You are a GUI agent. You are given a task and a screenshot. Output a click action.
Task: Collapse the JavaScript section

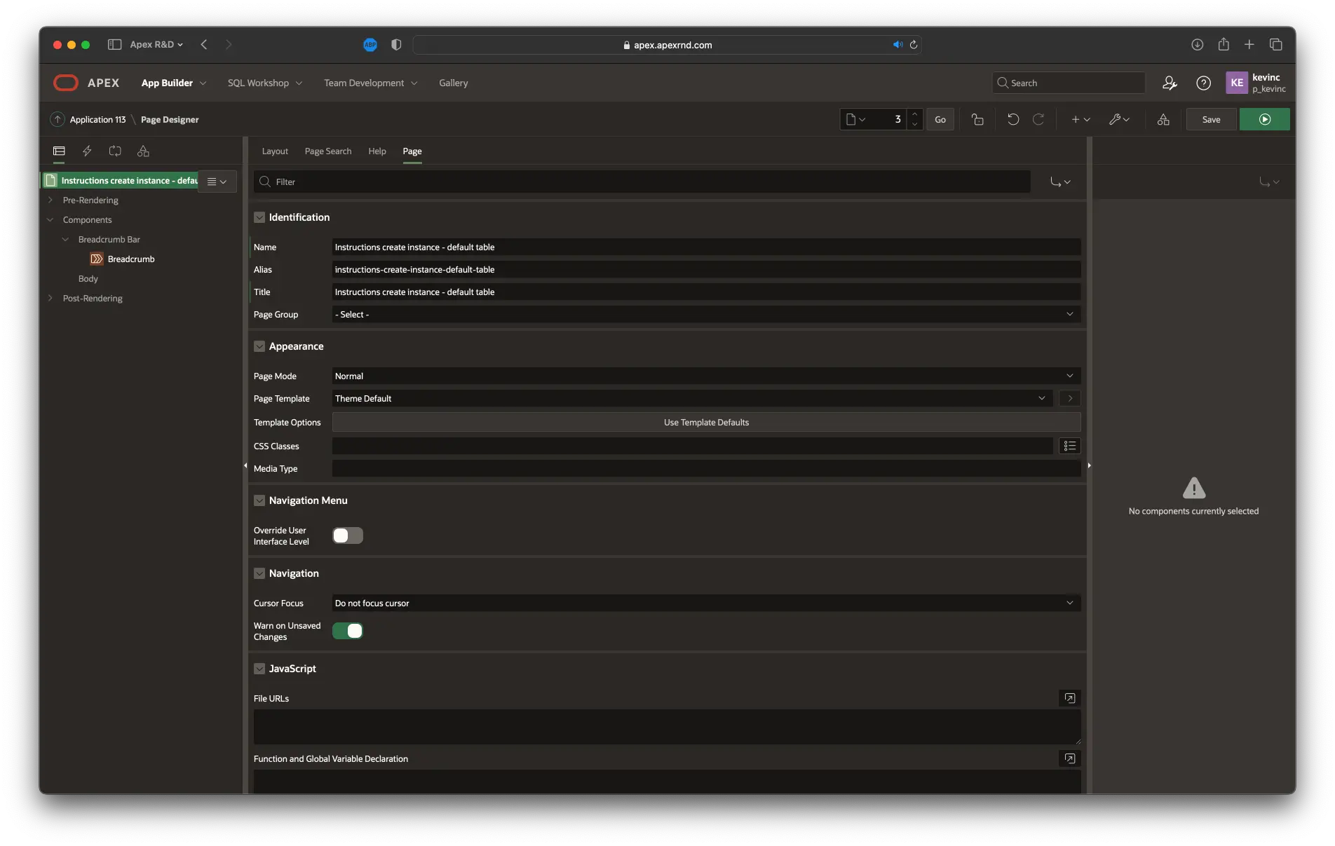coord(259,669)
